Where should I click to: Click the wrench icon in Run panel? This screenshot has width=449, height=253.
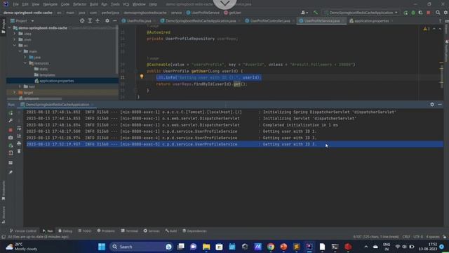tap(11, 120)
